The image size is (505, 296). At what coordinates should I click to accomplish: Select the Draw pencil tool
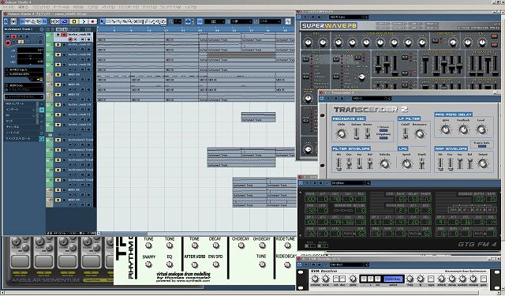[147, 21]
